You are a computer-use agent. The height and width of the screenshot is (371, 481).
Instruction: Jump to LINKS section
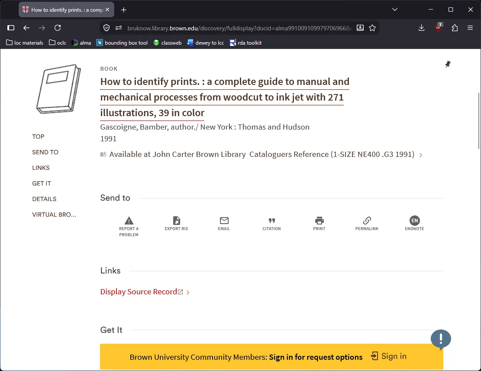[41, 168]
